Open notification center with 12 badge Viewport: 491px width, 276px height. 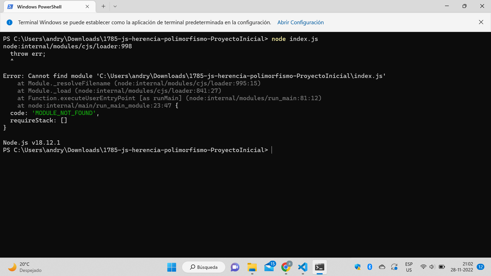[x=481, y=267]
